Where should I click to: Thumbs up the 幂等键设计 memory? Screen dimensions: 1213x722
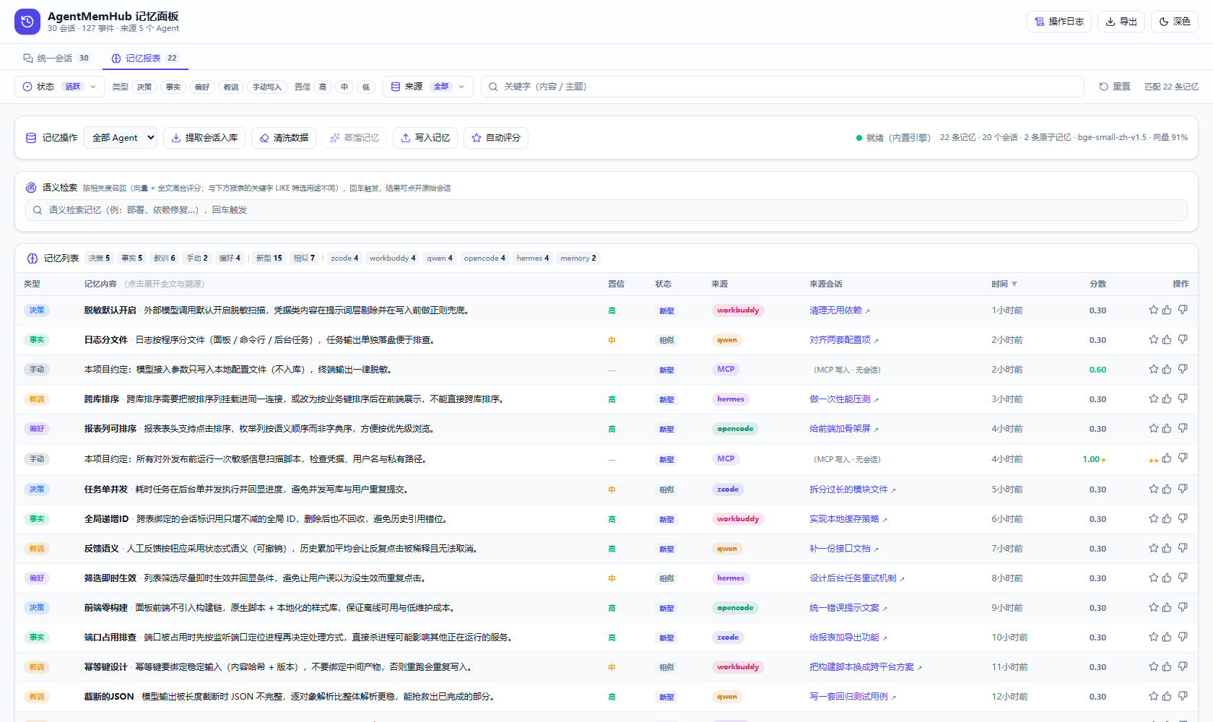1167,666
